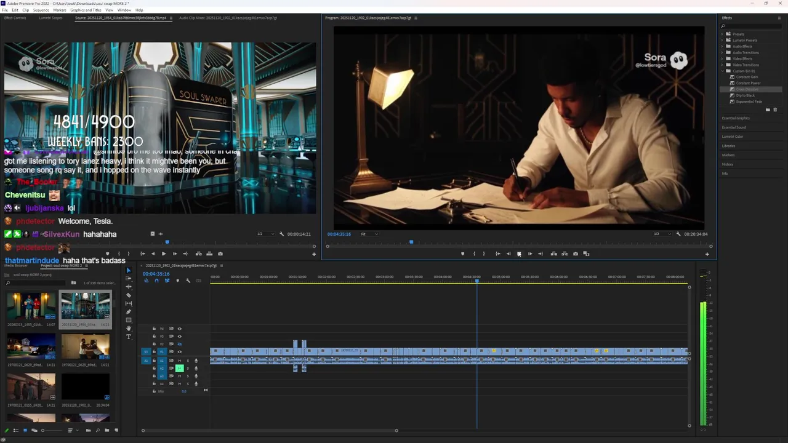Click Add Marker in Program monitor

pyautogui.click(x=462, y=253)
